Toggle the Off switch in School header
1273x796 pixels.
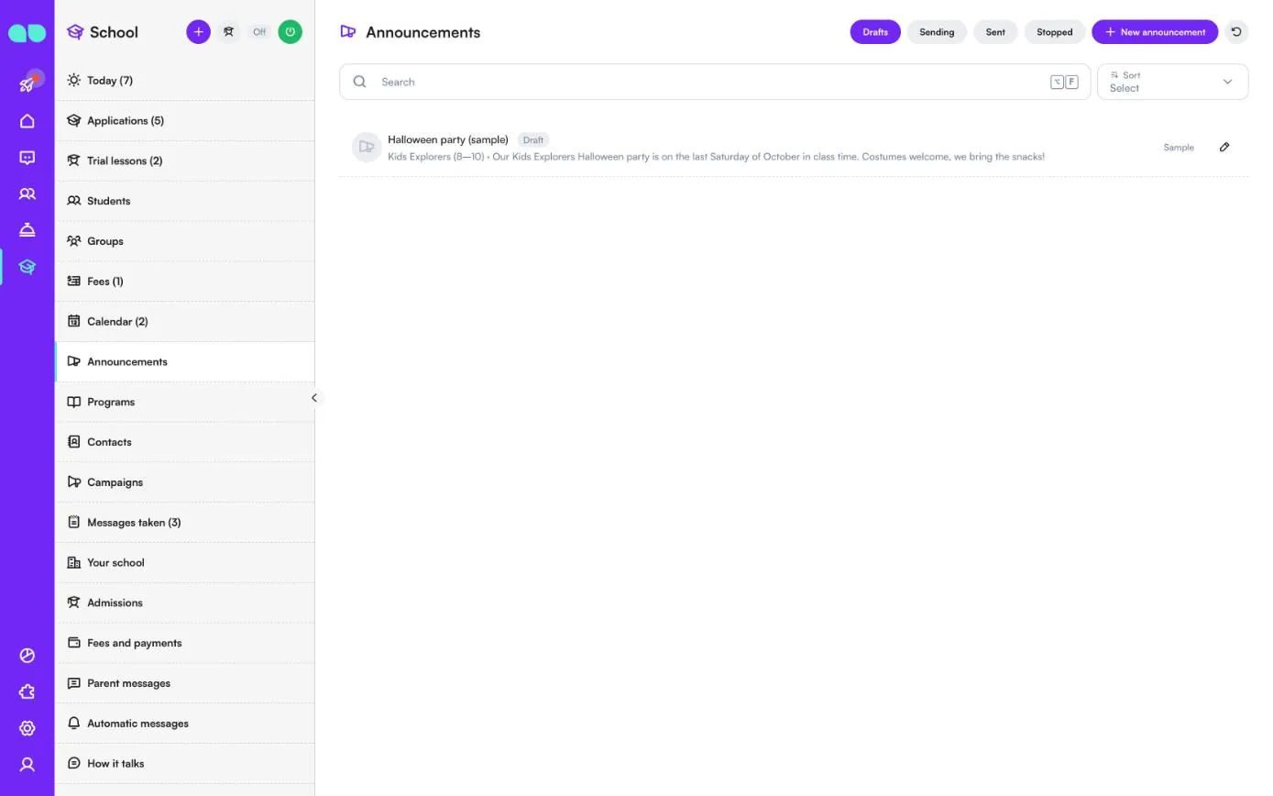click(259, 32)
